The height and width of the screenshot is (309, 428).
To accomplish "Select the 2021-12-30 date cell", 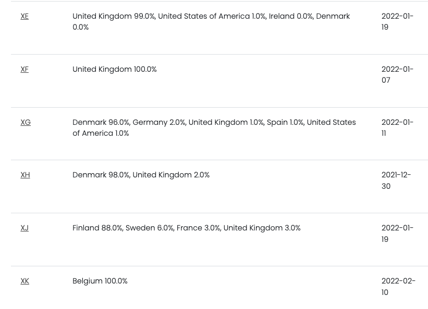I will (x=396, y=181).
